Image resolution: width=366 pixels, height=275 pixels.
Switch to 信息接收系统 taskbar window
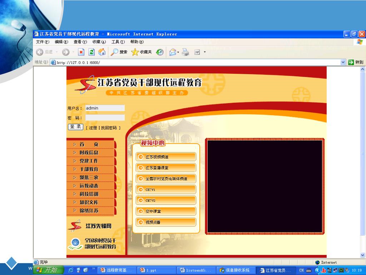[236, 270]
